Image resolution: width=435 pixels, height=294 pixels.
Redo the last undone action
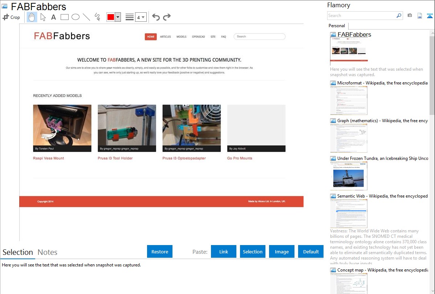point(167,17)
